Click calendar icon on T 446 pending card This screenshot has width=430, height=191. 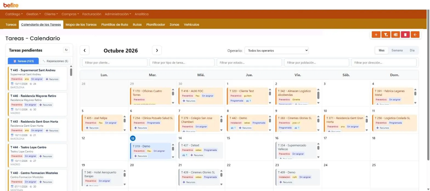click(12, 109)
